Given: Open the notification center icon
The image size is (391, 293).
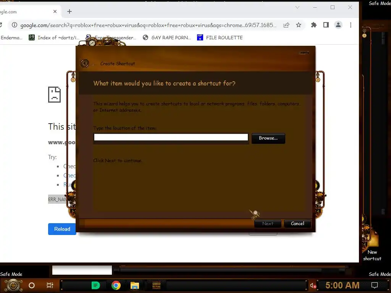Looking at the screenshot, I should pos(375,285).
